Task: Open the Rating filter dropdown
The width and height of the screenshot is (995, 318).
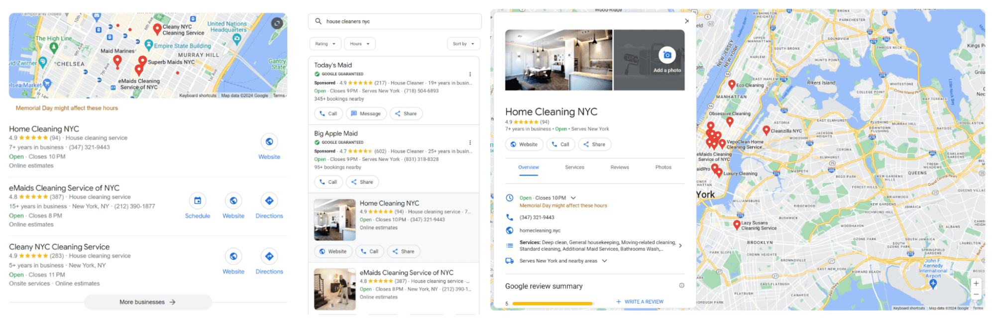Action: pos(326,44)
